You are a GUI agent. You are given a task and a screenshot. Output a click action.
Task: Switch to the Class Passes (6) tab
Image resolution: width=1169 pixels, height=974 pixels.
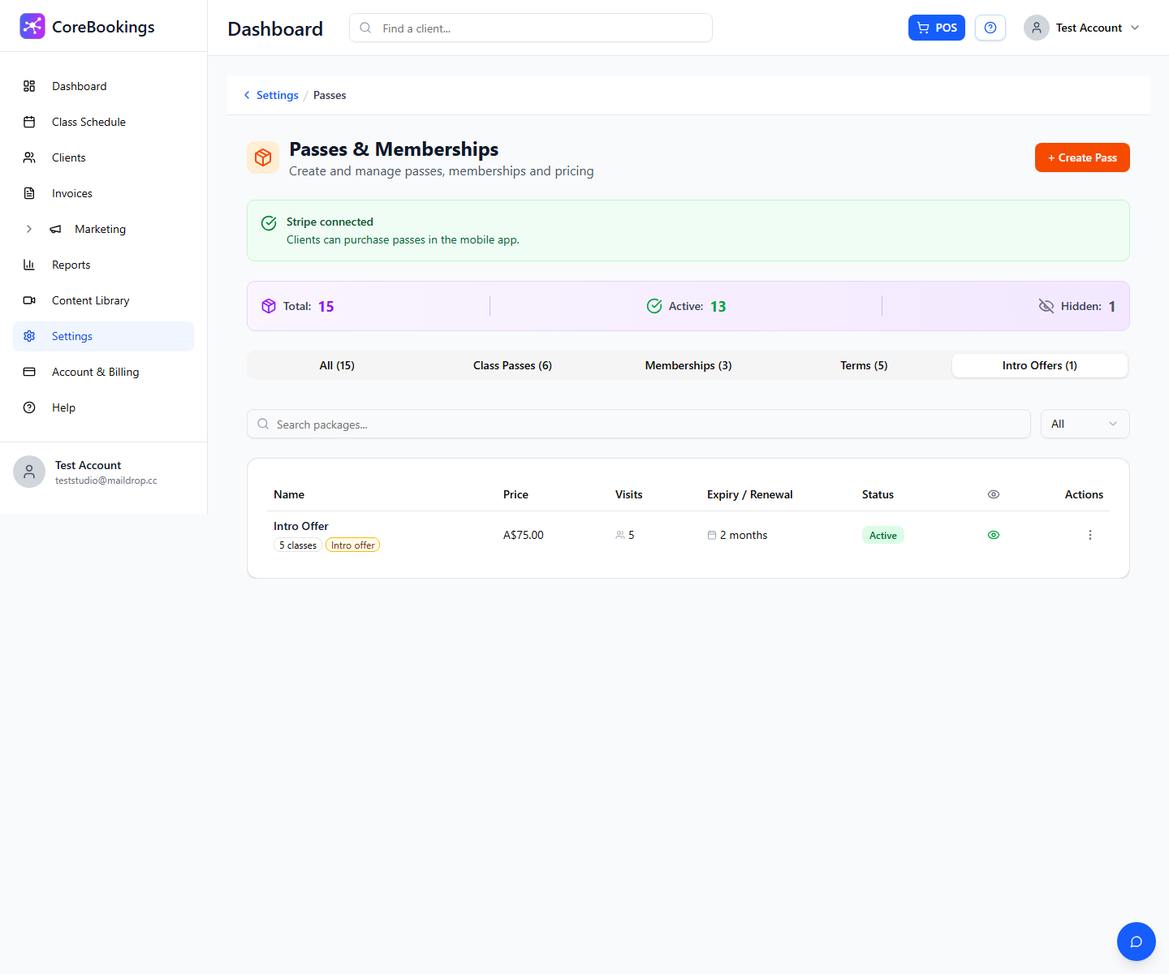[x=512, y=365]
